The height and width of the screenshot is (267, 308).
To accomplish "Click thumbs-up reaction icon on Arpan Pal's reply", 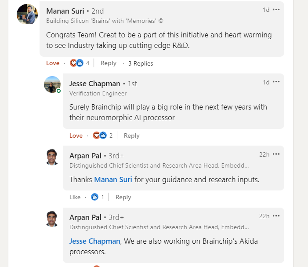I will 94,197.
